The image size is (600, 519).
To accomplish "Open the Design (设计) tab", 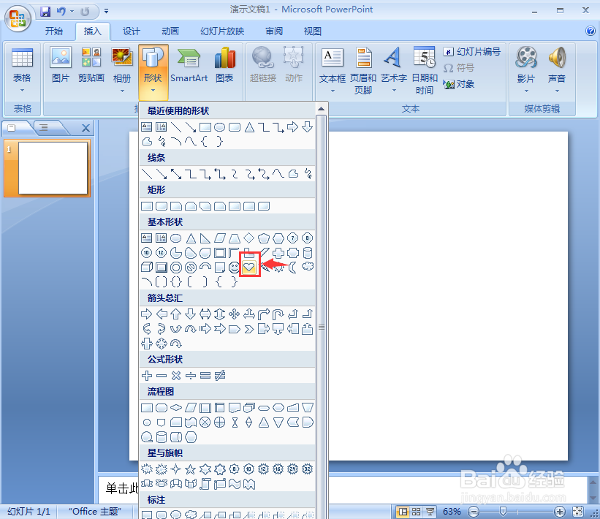I will pos(132,31).
